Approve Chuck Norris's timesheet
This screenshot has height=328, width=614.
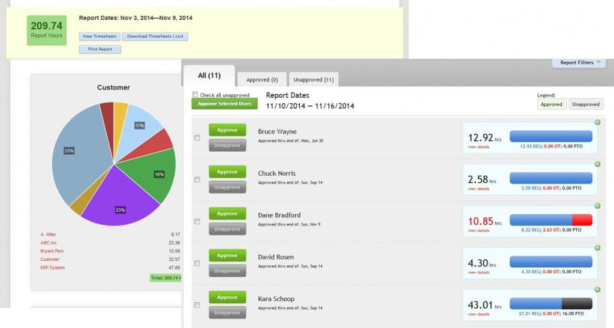[x=227, y=172]
